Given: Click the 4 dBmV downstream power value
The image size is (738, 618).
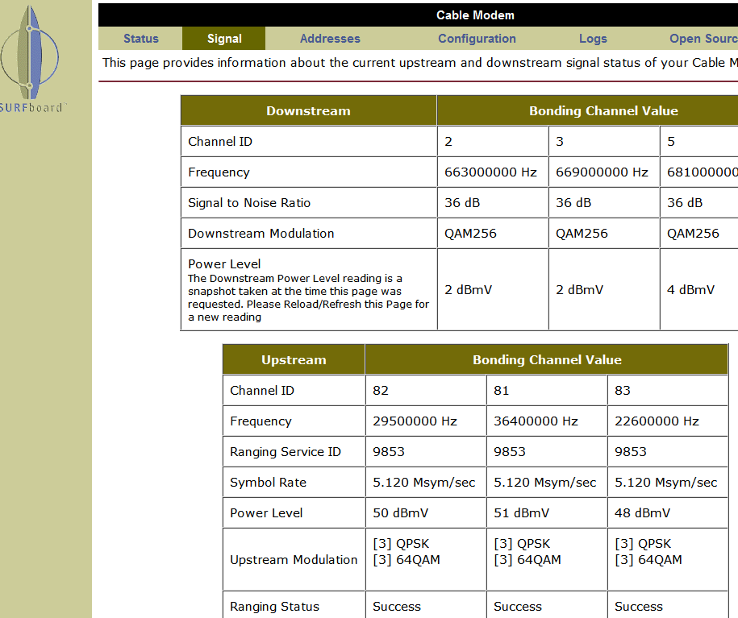Looking at the screenshot, I should 690,290.
